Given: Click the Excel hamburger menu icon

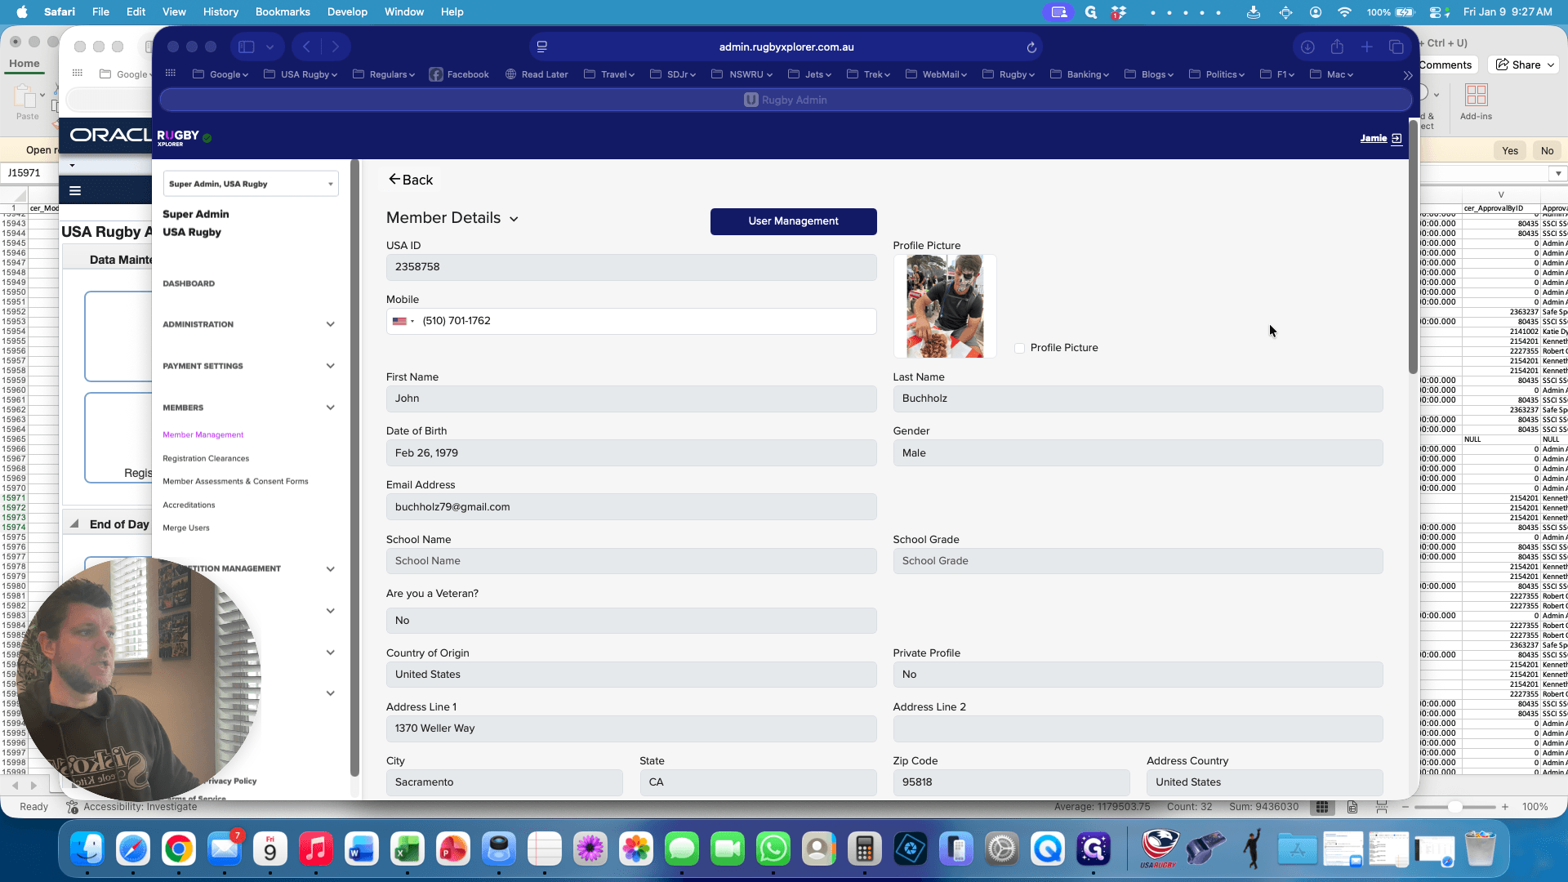Looking at the screenshot, I should tap(75, 191).
